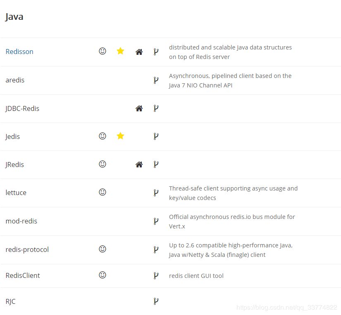Open the JDBC-Redis homepage house icon
Image resolution: width=341 pixels, height=315 pixels.
(x=139, y=108)
